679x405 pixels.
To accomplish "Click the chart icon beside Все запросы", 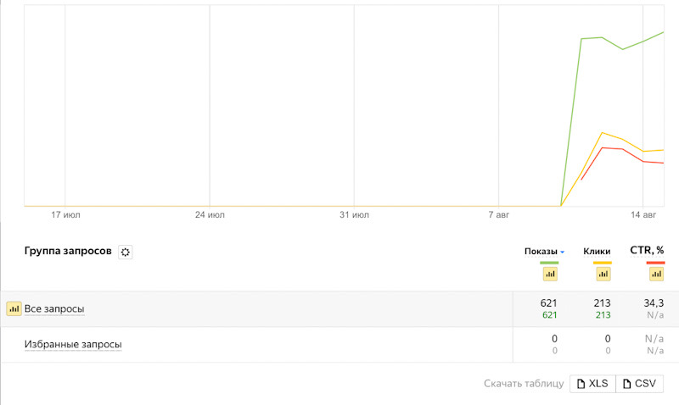I will [x=14, y=309].
